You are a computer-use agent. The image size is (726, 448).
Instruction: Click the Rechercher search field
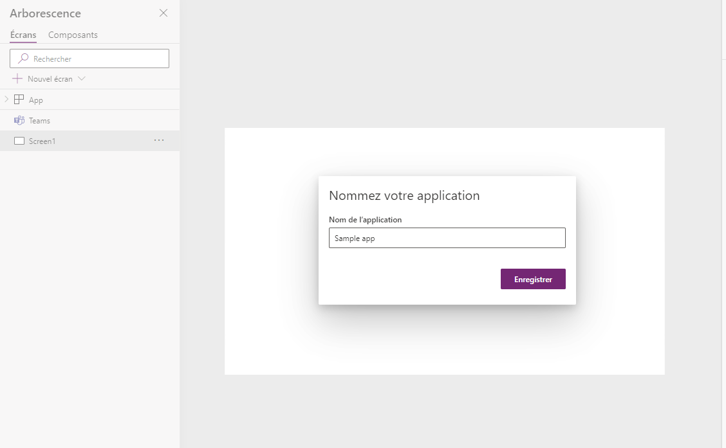click(89, 58)
